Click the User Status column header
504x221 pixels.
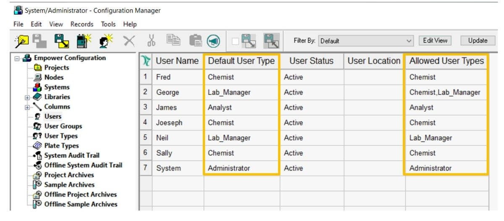(311, 61)
